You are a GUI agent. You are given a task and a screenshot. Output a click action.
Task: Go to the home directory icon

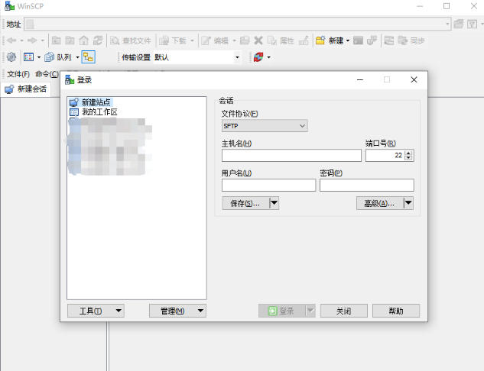(83, 40)
